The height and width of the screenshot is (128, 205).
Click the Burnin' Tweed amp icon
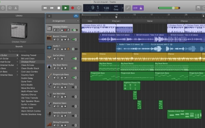tap(49, 38)
